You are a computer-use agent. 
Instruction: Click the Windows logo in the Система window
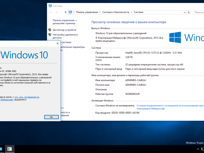[x=175, y=37]
